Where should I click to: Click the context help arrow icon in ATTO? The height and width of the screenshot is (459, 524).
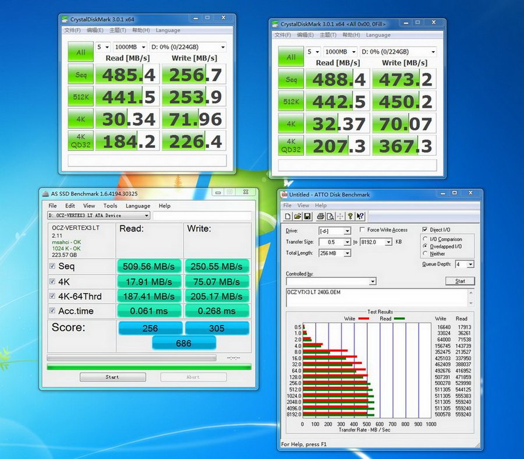coord(361,217)
